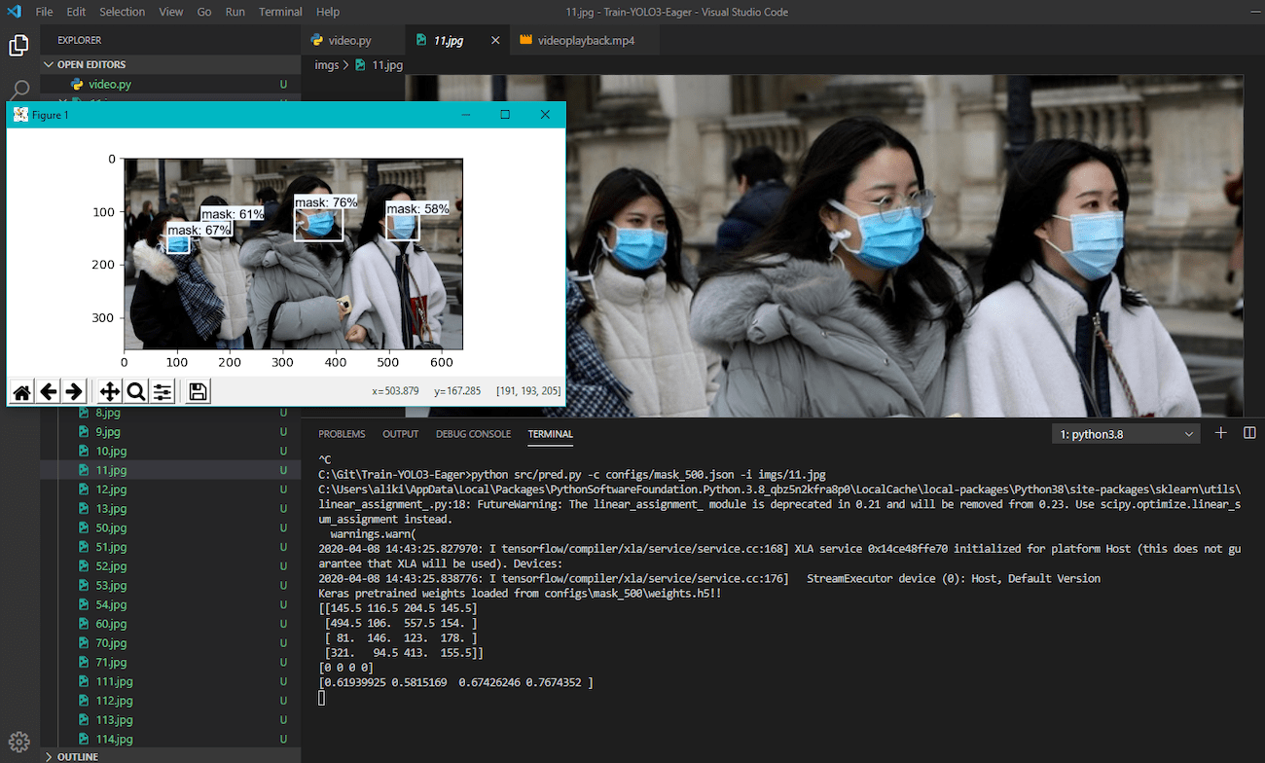Viewport: 1265px width, 763px height.
Task: Go forward to next view in Figure 1
Action: tap(73, 391)
